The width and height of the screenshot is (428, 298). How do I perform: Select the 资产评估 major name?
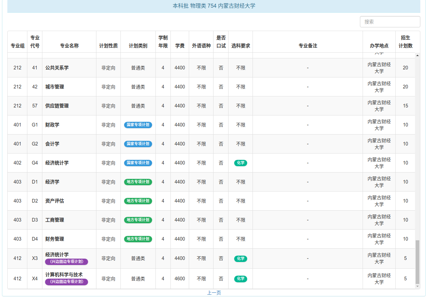(x=55, y=201)
